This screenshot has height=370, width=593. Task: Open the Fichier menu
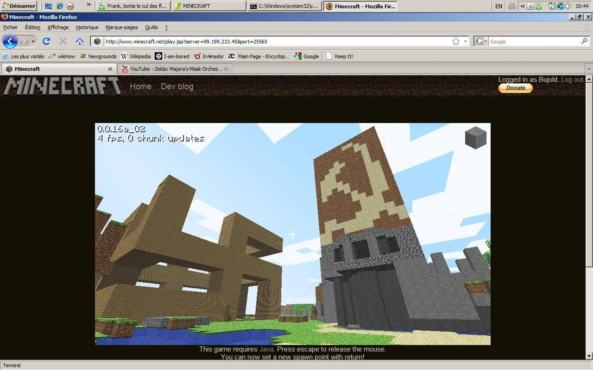coord(10,27)
